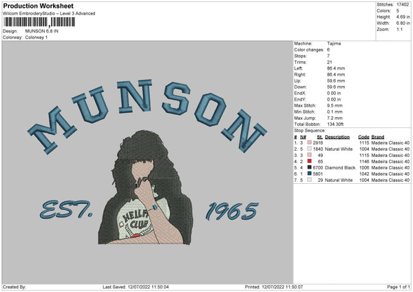Click 'Wilcom EmbroideryStudio – Level 3 Advanced' text
Viewport: 413px width, 292px height.
coord(49,14)
